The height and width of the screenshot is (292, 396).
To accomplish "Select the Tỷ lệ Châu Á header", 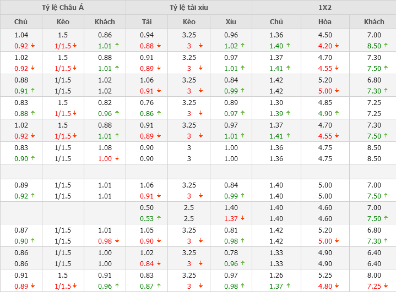I will point(63,8).
